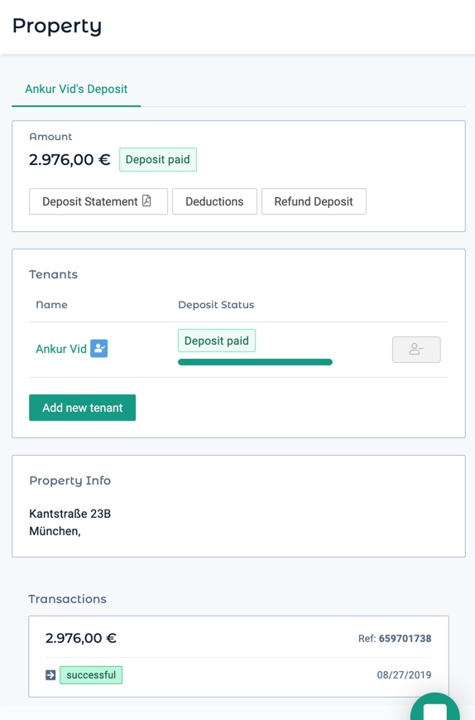This screenshot has width=475, height=720.
Task: Click the Deposit paid badge near amount
Action: click(158, 159)
